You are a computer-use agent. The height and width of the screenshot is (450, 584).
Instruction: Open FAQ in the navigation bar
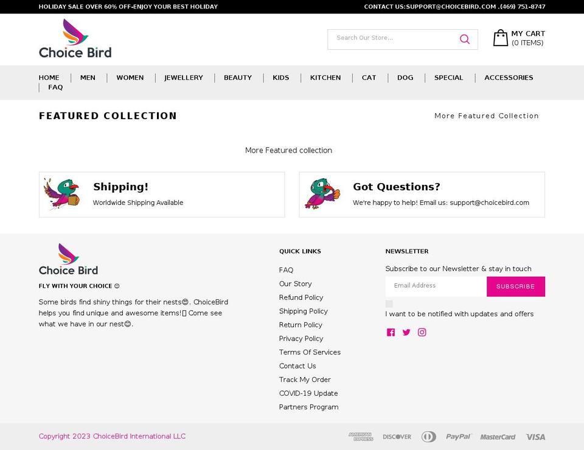coord(55,87)
